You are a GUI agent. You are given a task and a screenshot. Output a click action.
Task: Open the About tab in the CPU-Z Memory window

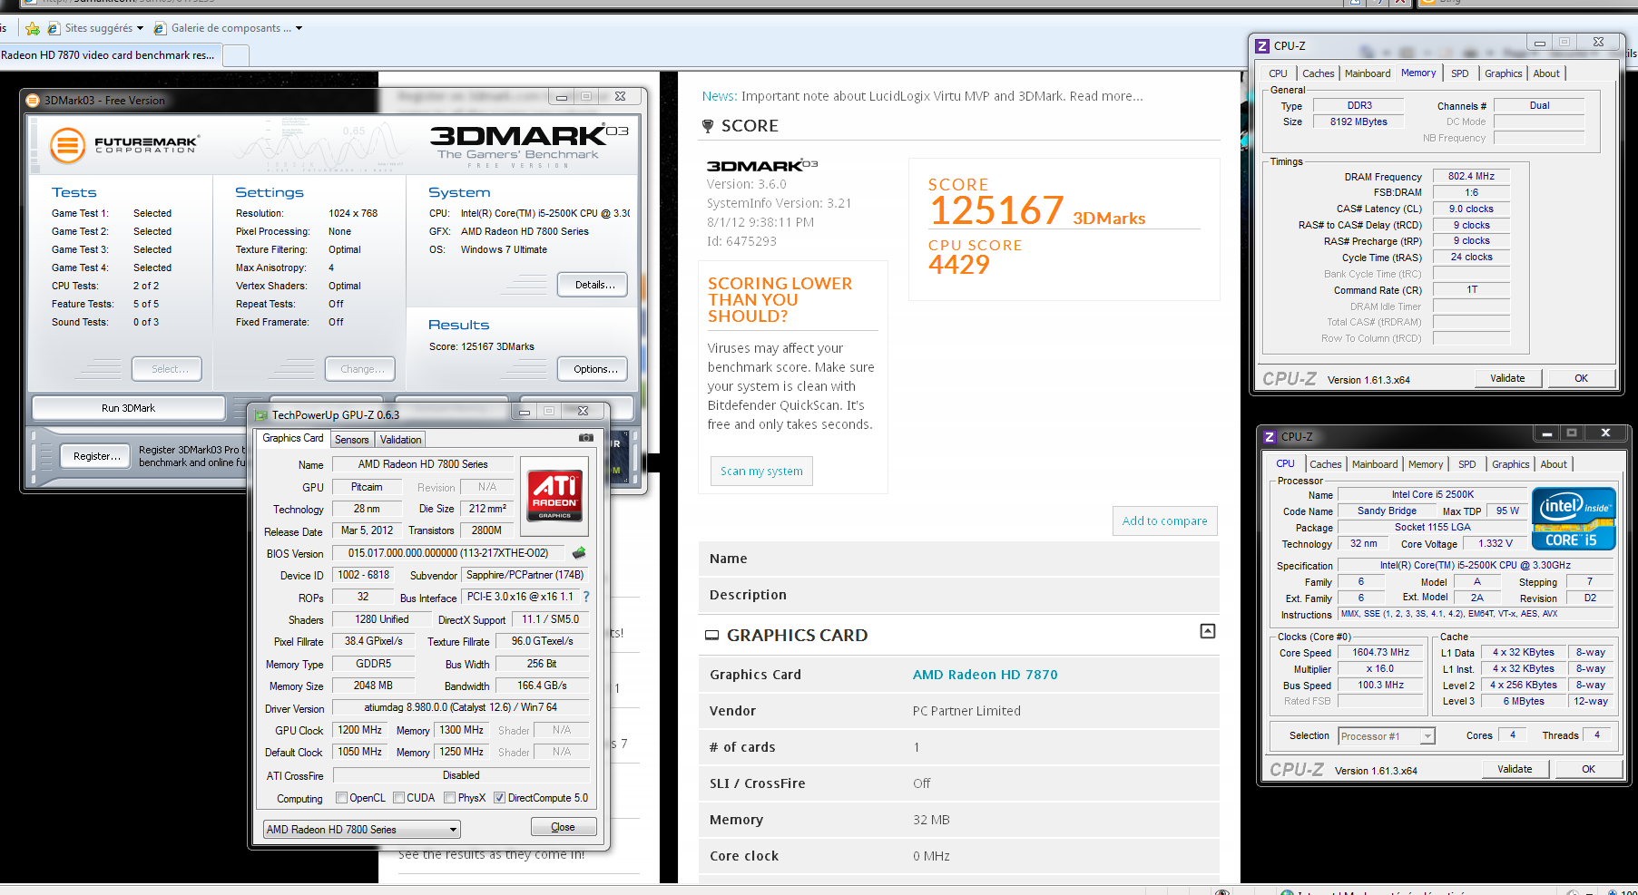point(1546,73)
